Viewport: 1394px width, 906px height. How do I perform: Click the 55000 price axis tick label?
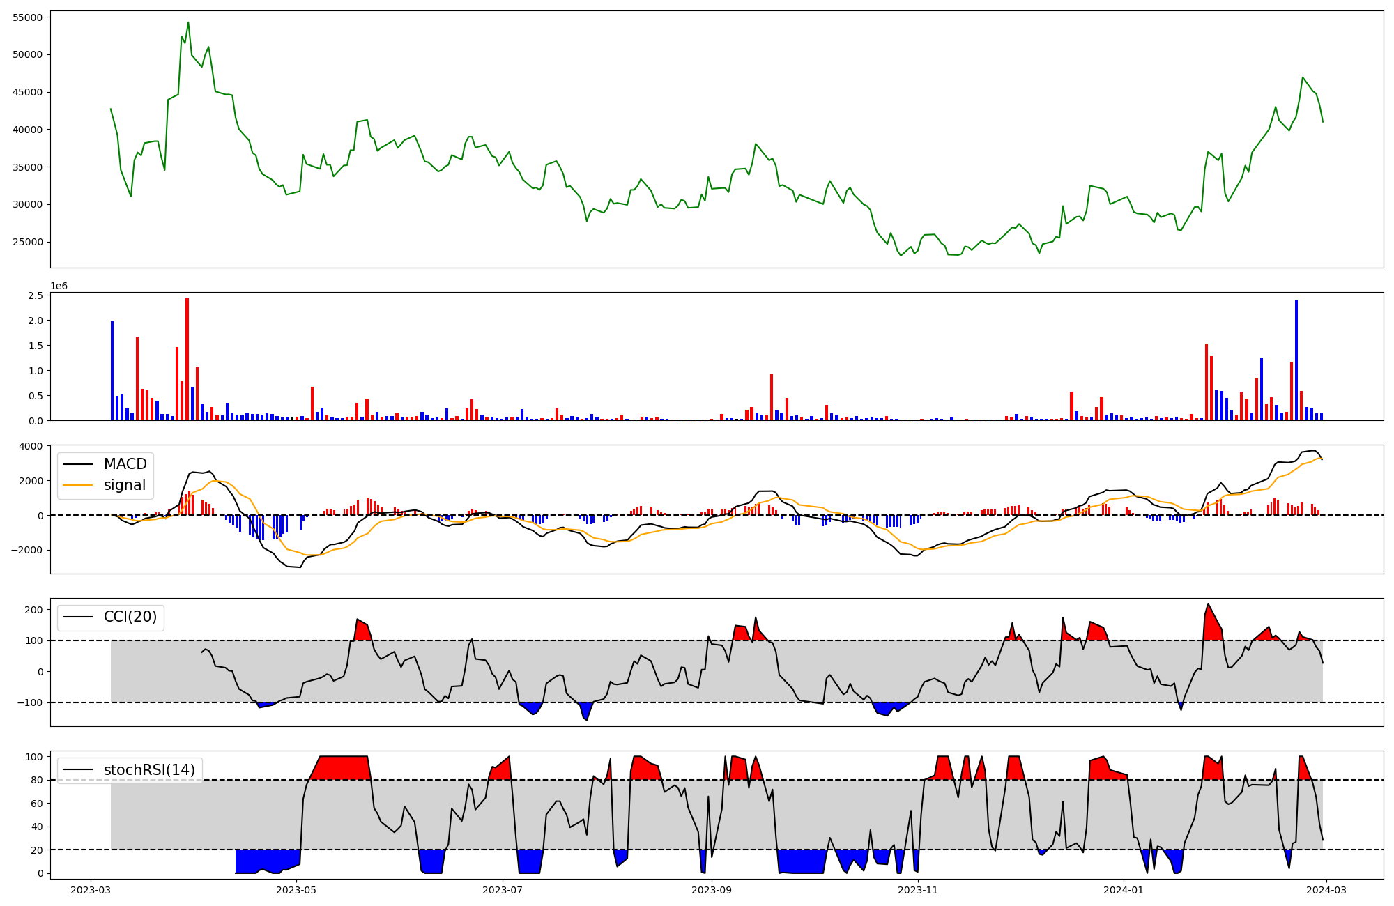(x=28, y=17)
